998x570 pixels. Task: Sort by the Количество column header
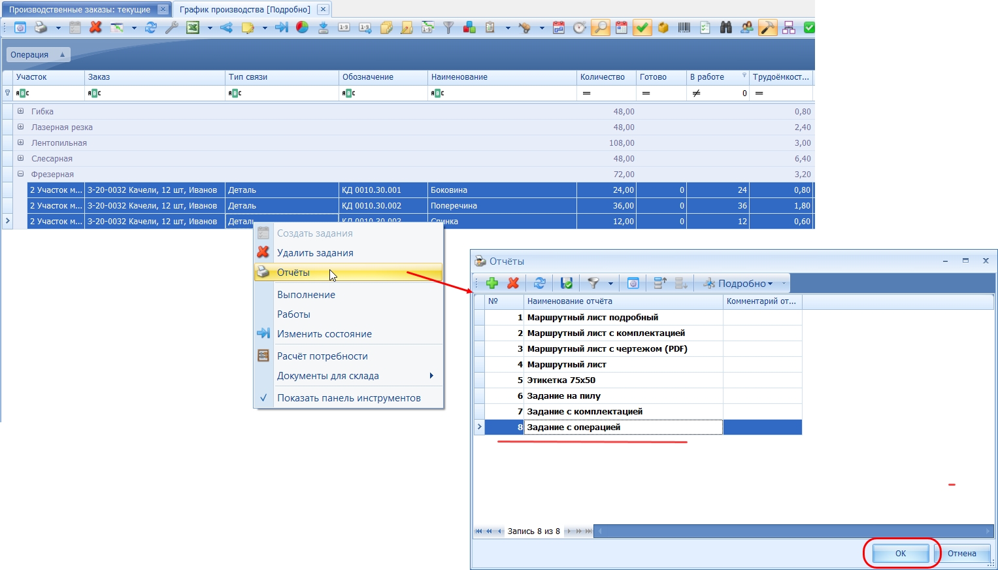click(606, 77)
